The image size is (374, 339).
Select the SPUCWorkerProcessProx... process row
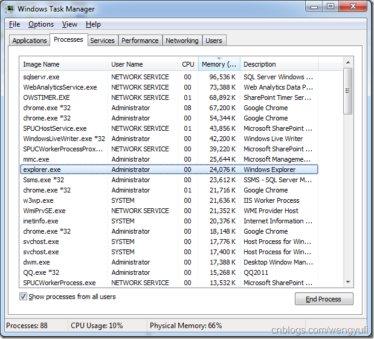tap(169, 149)
